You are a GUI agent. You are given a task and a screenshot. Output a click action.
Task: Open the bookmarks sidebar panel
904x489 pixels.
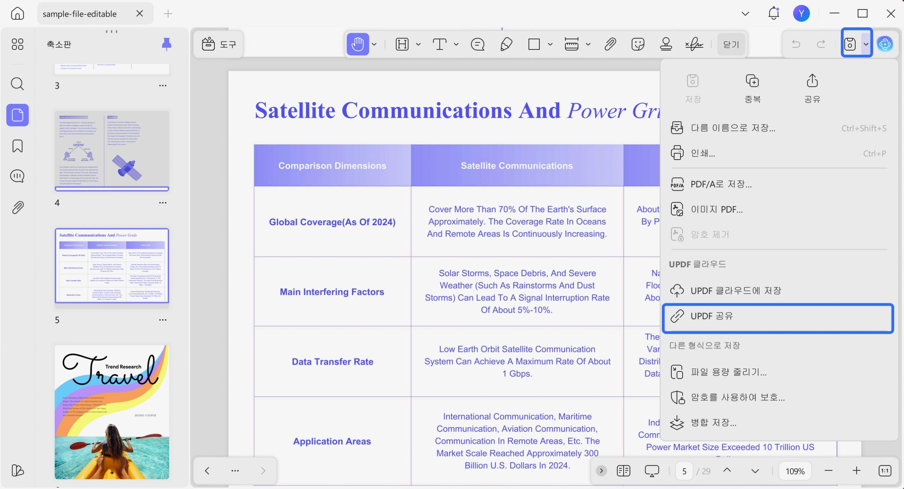pyautogui.click(x=17, y=146)
